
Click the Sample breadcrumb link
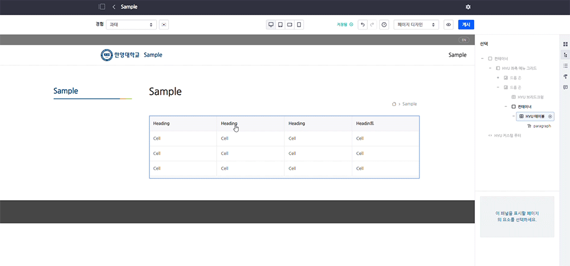click(x=409, y=104)
